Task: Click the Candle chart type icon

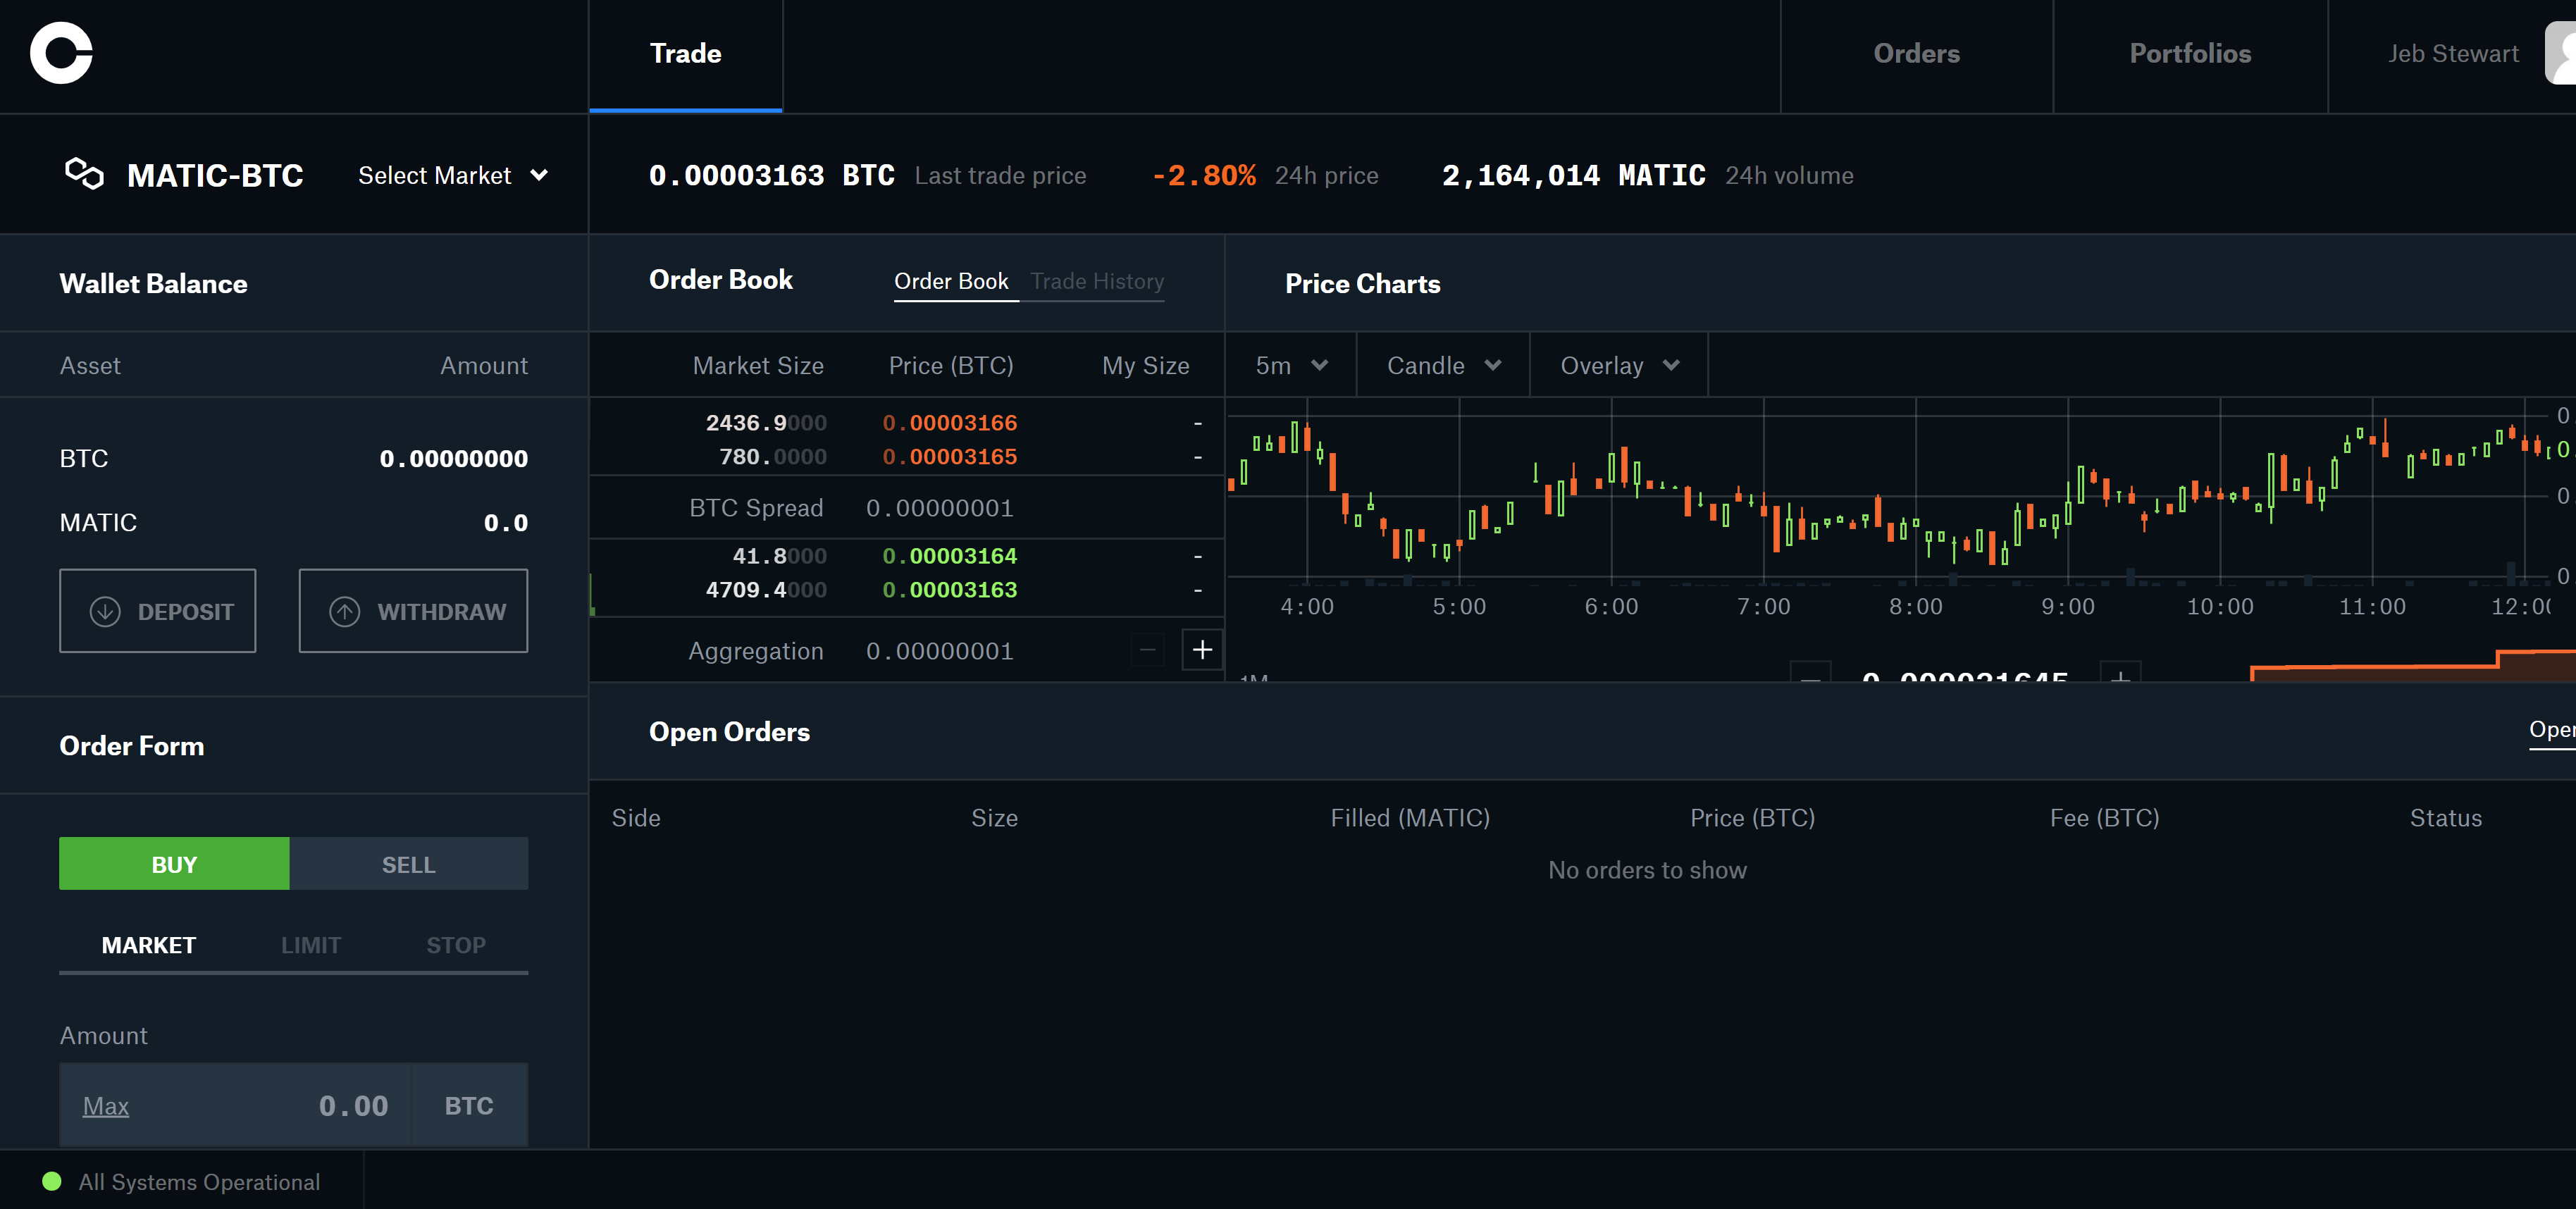Action: [x=1441, y=365]
